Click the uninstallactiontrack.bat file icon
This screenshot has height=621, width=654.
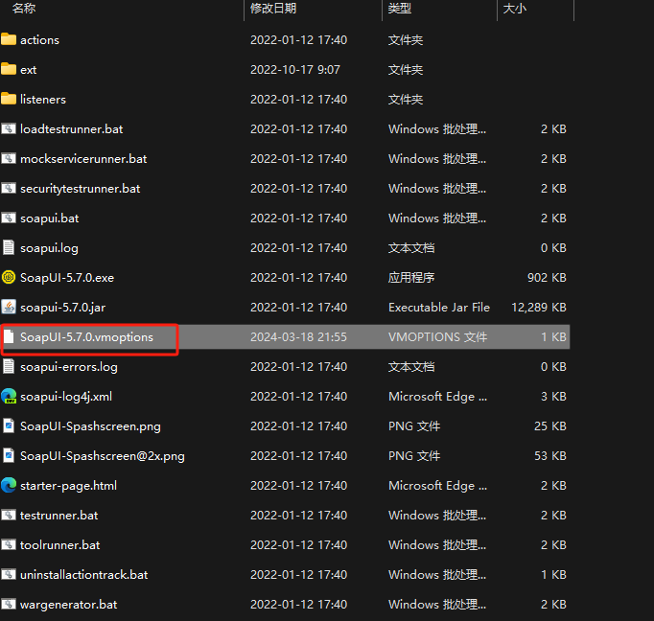[x=9, y=574]
